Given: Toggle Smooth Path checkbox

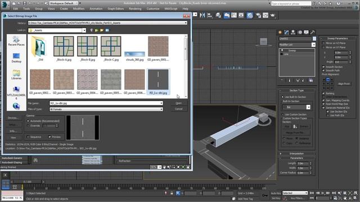Looking at the screenshot, I should (x=323, y=71).
